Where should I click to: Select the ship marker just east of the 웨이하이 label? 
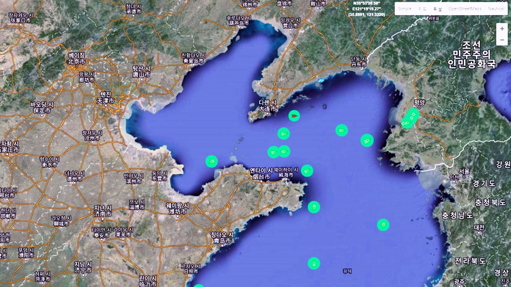point(307,171)
